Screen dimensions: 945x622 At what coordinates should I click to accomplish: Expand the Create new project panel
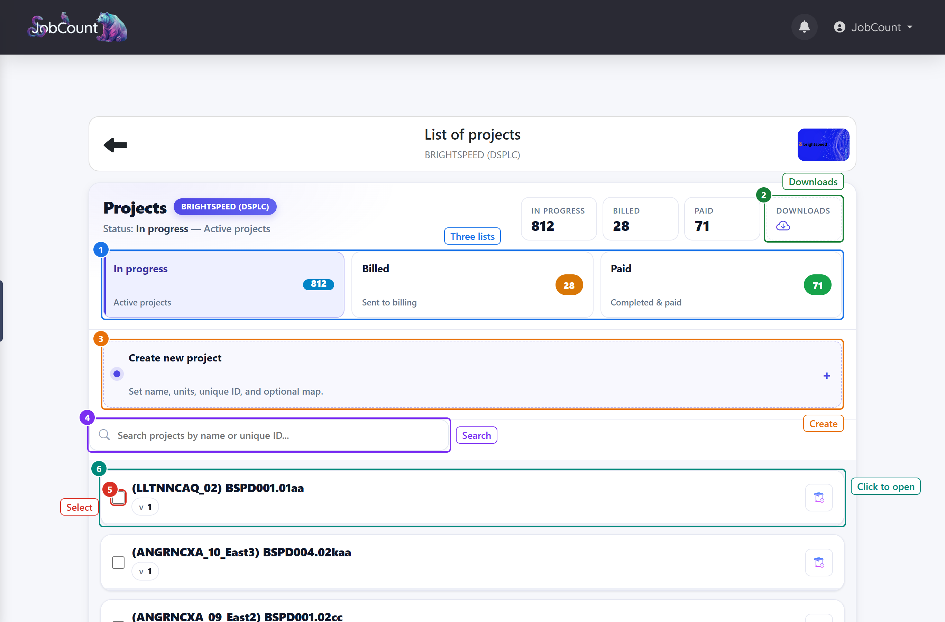tap(472, 374)
